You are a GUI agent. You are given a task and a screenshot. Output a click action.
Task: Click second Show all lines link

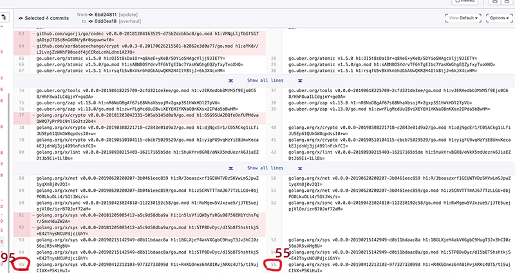click(265, 168)
